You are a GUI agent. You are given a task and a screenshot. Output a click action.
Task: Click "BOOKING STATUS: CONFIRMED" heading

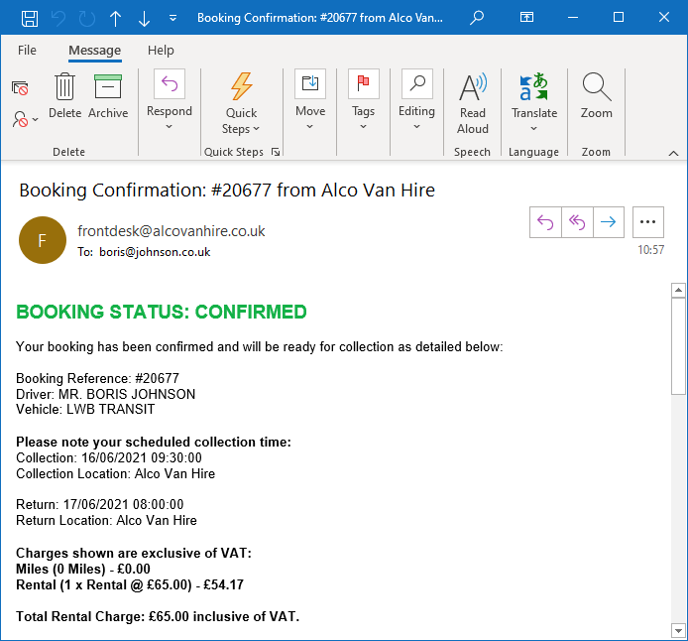[x=162, y=313]
